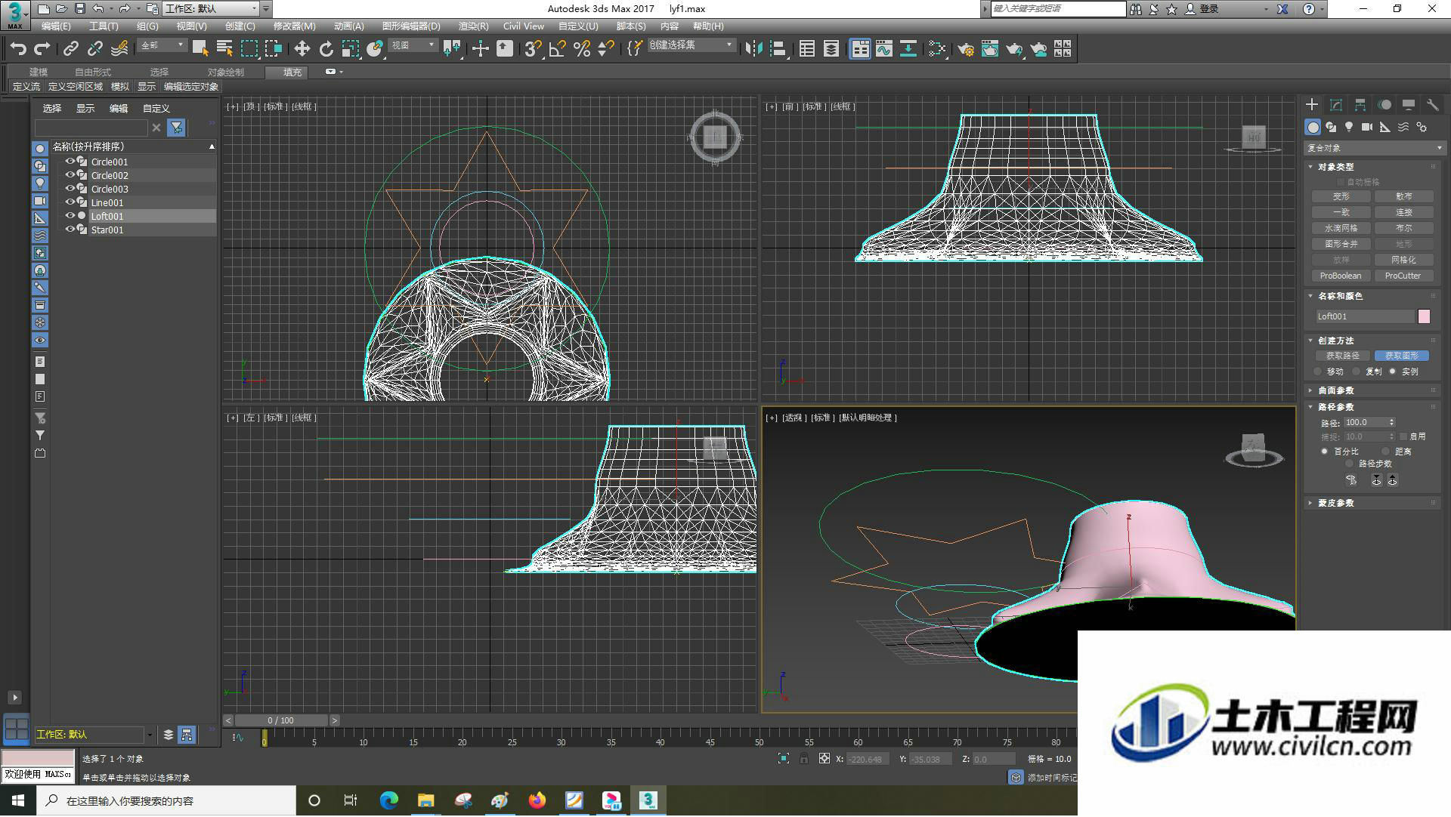Choose the Select Object tool

click(200, 49)
